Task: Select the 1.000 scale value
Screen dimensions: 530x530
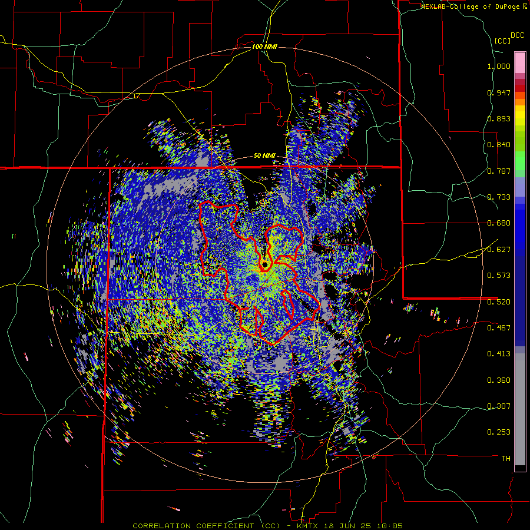Action: [x=499, y=66]
